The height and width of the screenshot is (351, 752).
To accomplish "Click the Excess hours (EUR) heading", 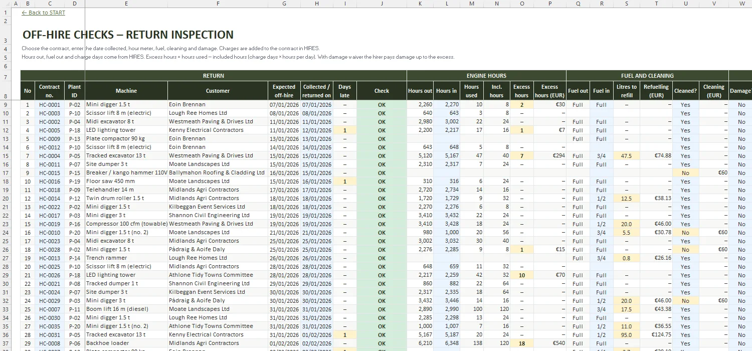I will tap(550, 91).
